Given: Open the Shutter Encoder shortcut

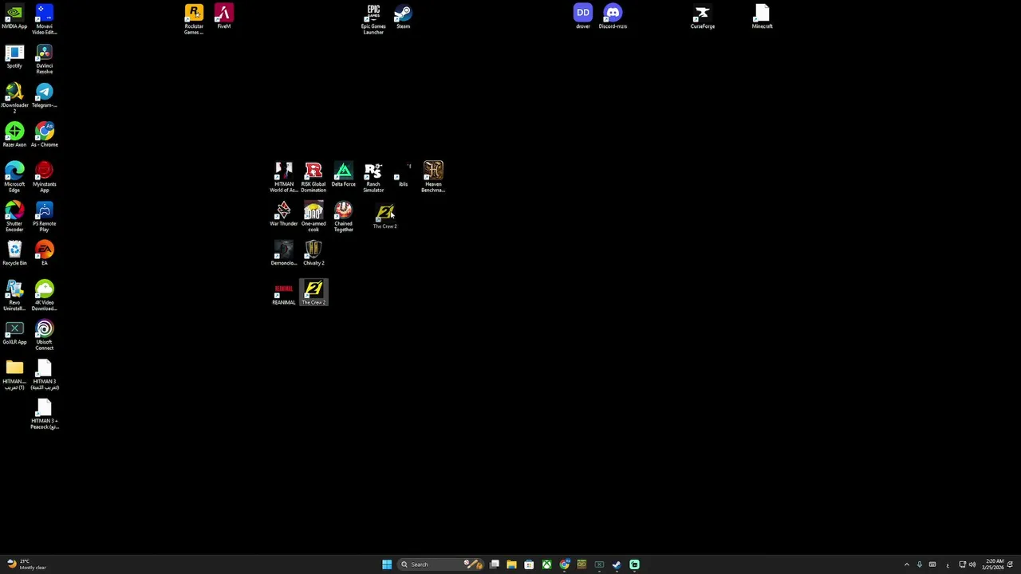Looking at the screenshot, I should coord(14,216).
